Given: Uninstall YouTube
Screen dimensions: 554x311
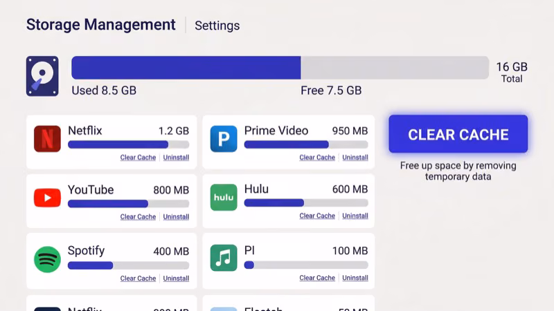Looking at the screenshot, I should coord(176,217).
